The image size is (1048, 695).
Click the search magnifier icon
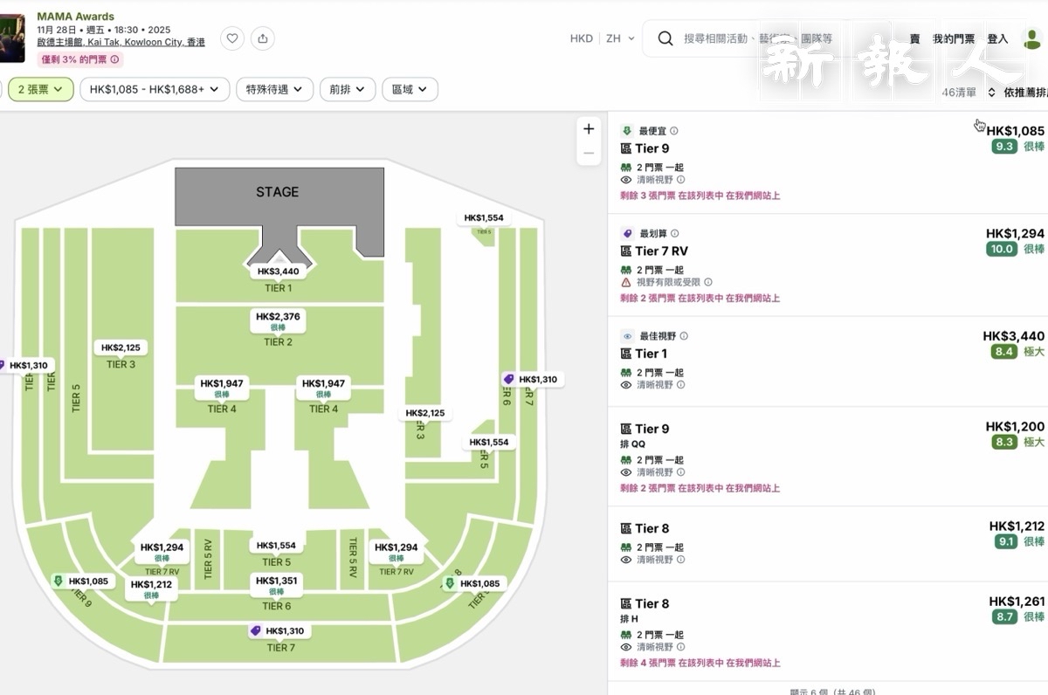coord(665,38)
